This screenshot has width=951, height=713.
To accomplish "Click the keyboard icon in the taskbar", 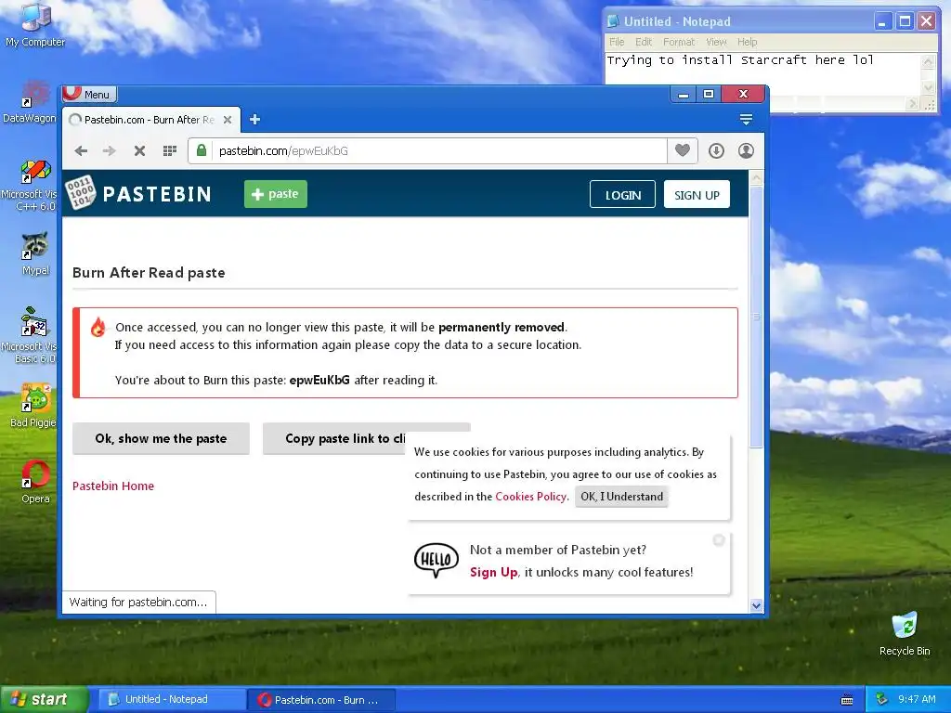I will (847, 700).
